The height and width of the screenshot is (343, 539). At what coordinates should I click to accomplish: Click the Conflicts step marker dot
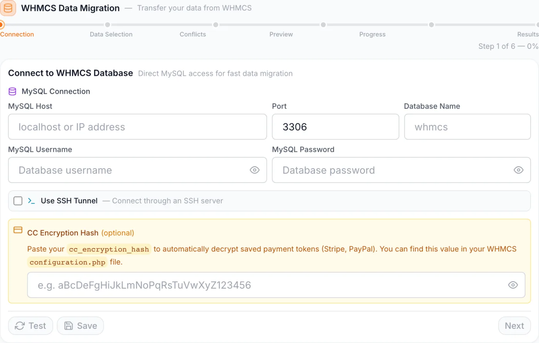pos(216,25)
